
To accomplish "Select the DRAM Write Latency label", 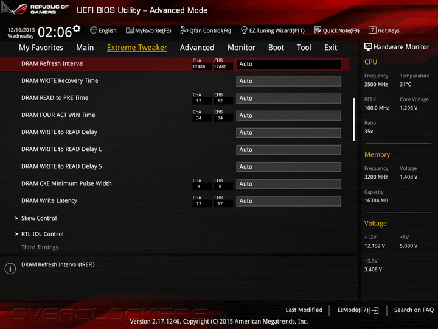I will (49, 200).
